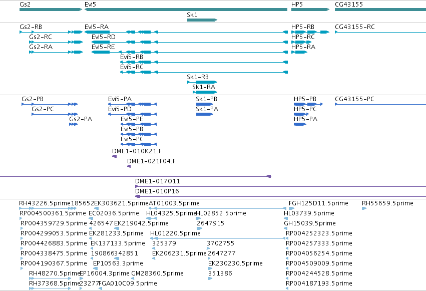Click protein HP5-PA label
Image resolution: width=426 pixels, height=291 pixels.
(306, 119)
